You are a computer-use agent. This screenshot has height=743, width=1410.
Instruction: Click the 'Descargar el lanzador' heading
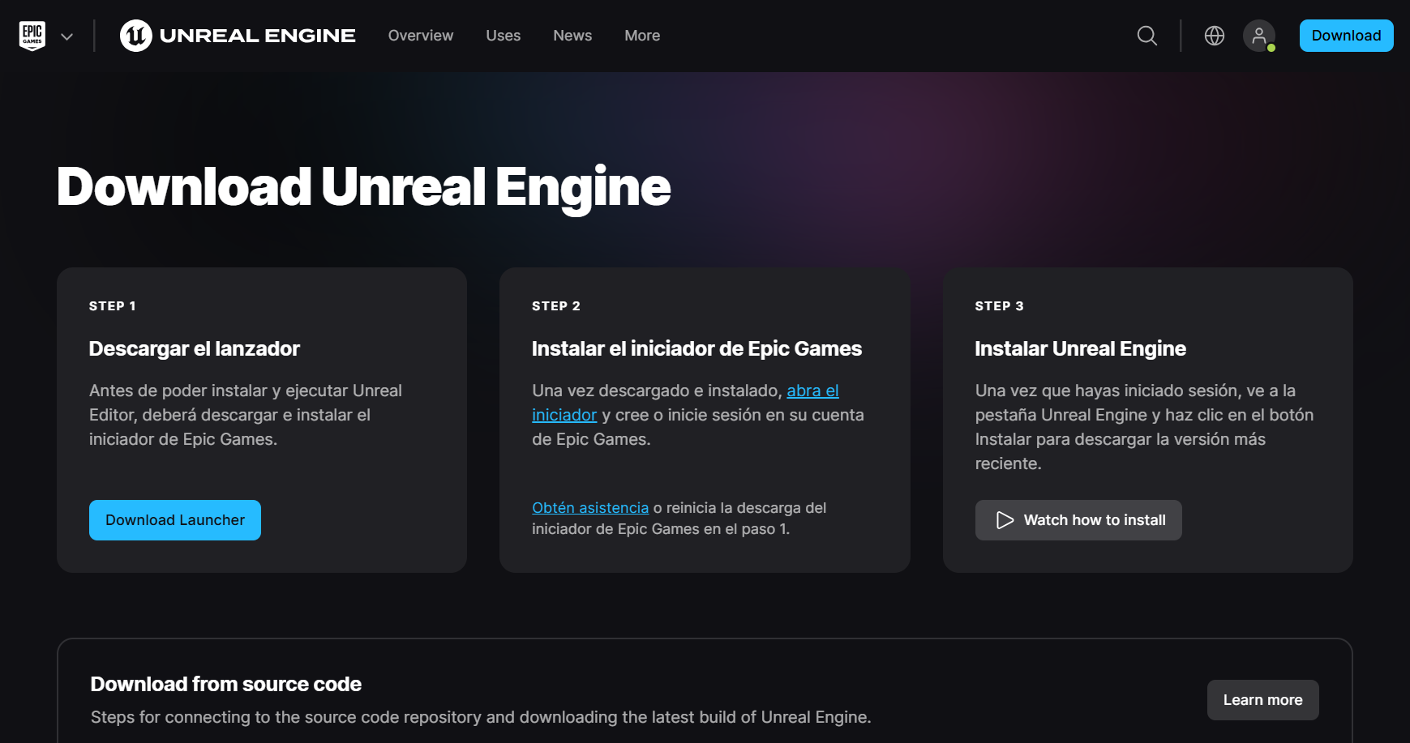tap(195, 348)
